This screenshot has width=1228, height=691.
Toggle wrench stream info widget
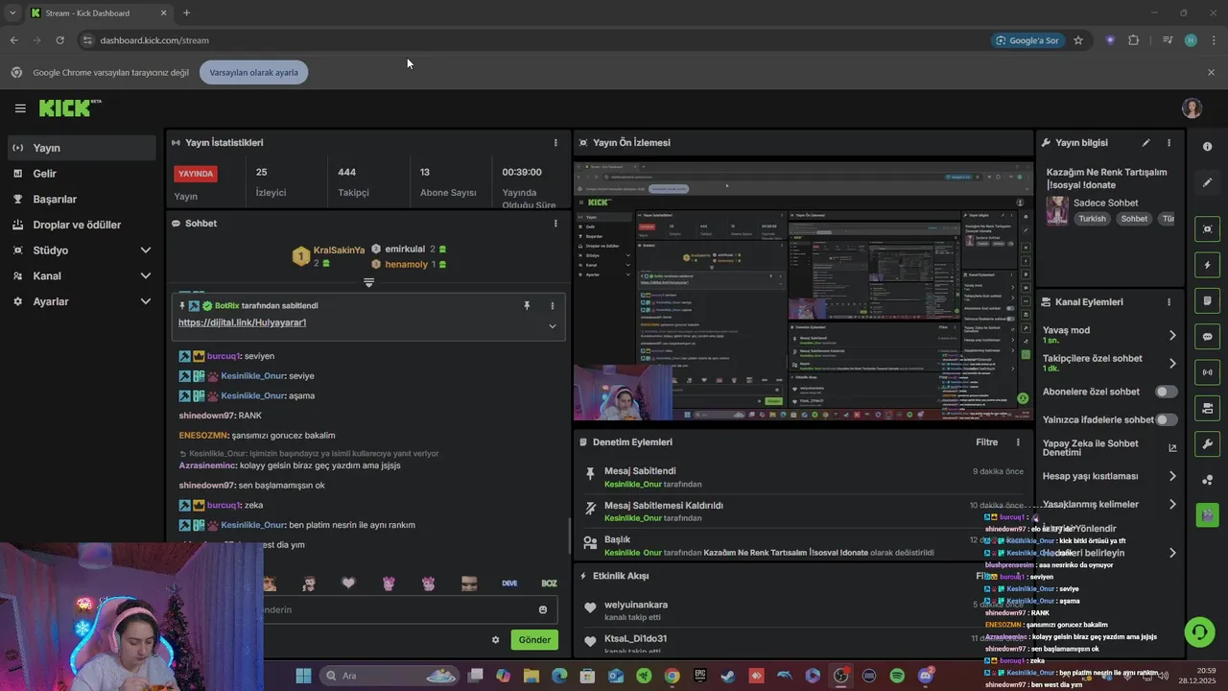1208,444
